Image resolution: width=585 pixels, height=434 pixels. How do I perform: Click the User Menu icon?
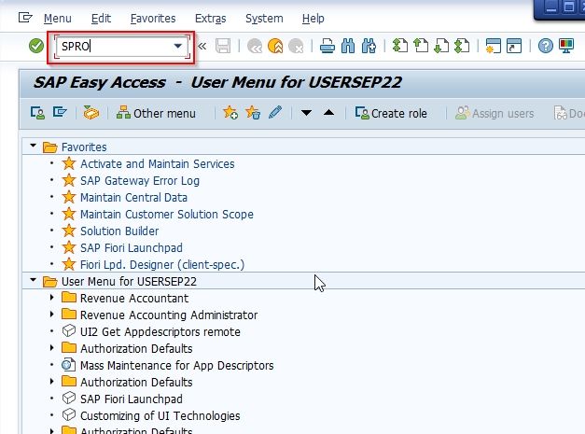37,113
